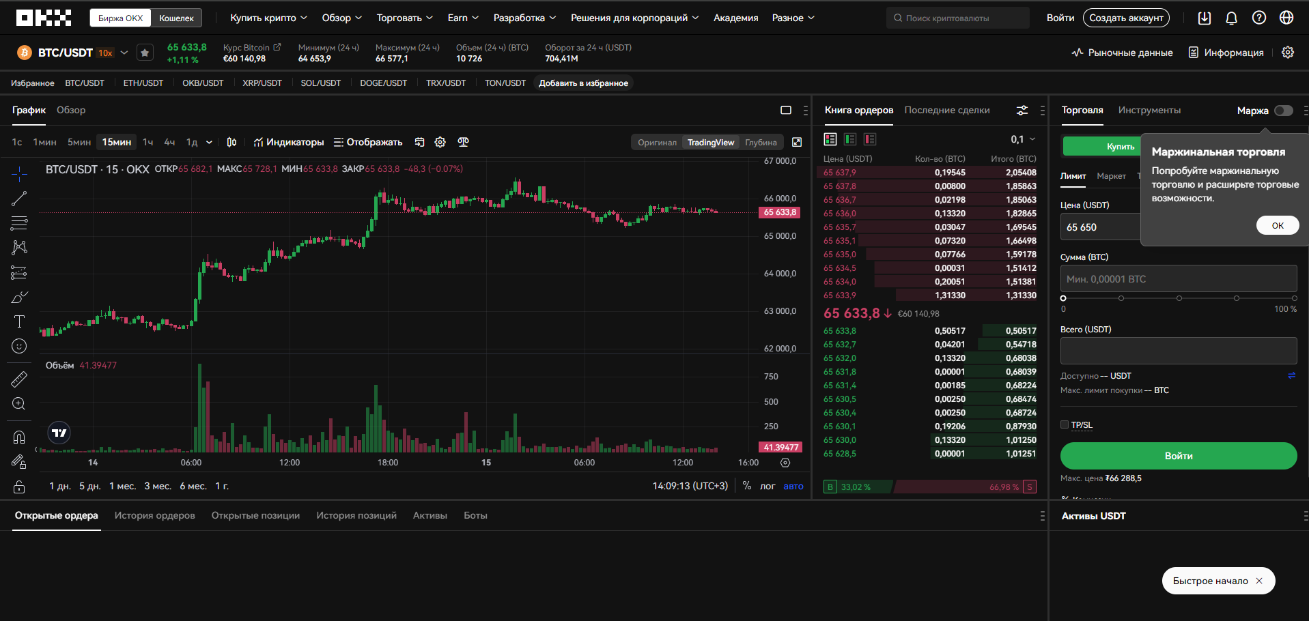Expand the Earn menu
This screenshot has height=621, width=1309.
(x=463, y=18)
